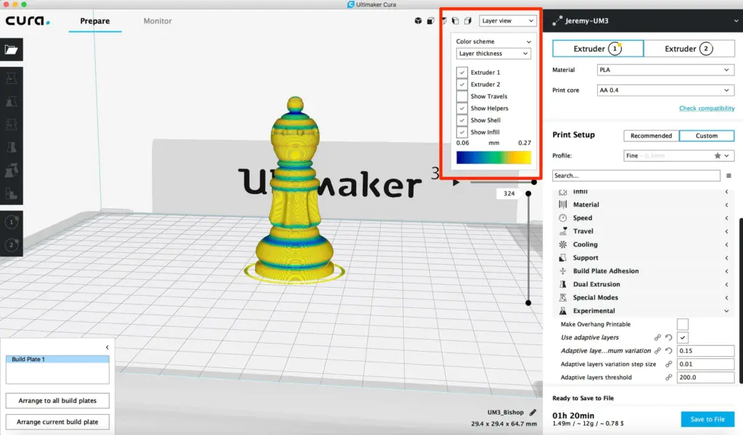Select the Scale tool
743x435 pixels.
9,101
